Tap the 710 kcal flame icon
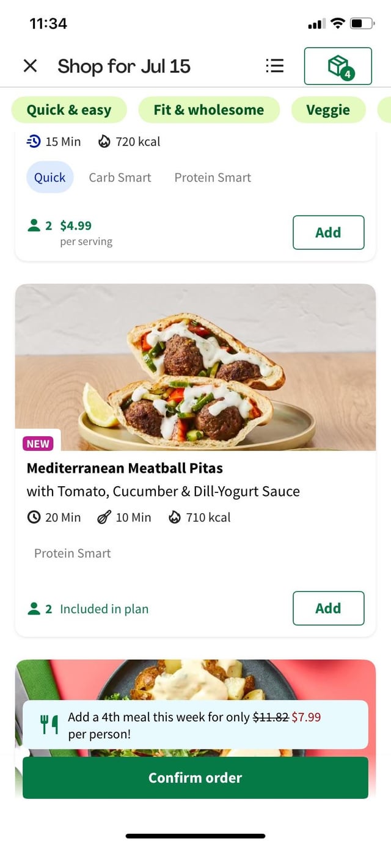The width and height of the screenshot is (391, 846). (175, 517)
